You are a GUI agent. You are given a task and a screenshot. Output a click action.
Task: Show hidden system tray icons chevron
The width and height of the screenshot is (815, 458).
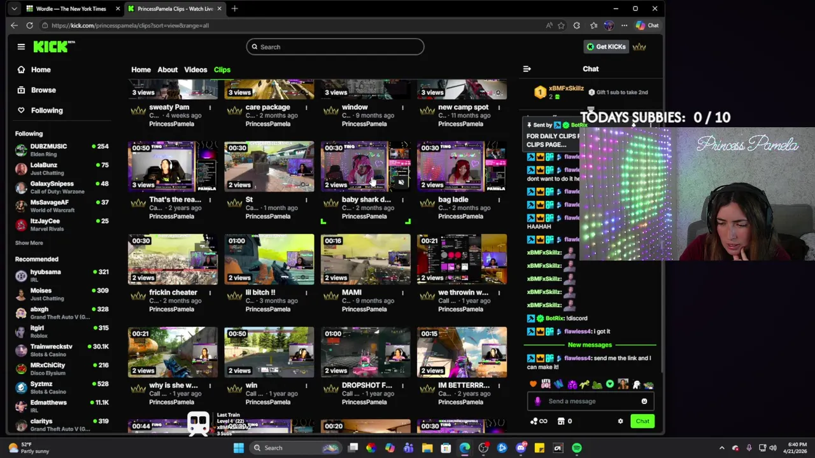coord(721,448)
